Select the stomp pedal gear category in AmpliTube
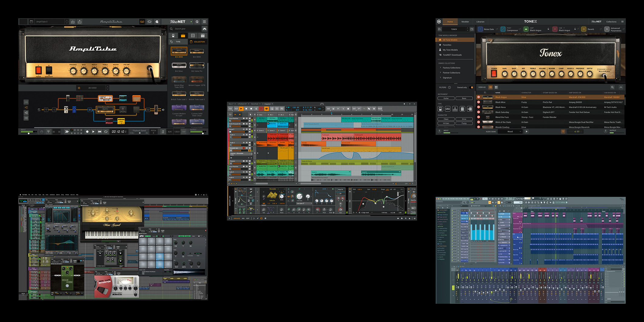Viewport: 644px width, 322px height. (x=173, y=36)
